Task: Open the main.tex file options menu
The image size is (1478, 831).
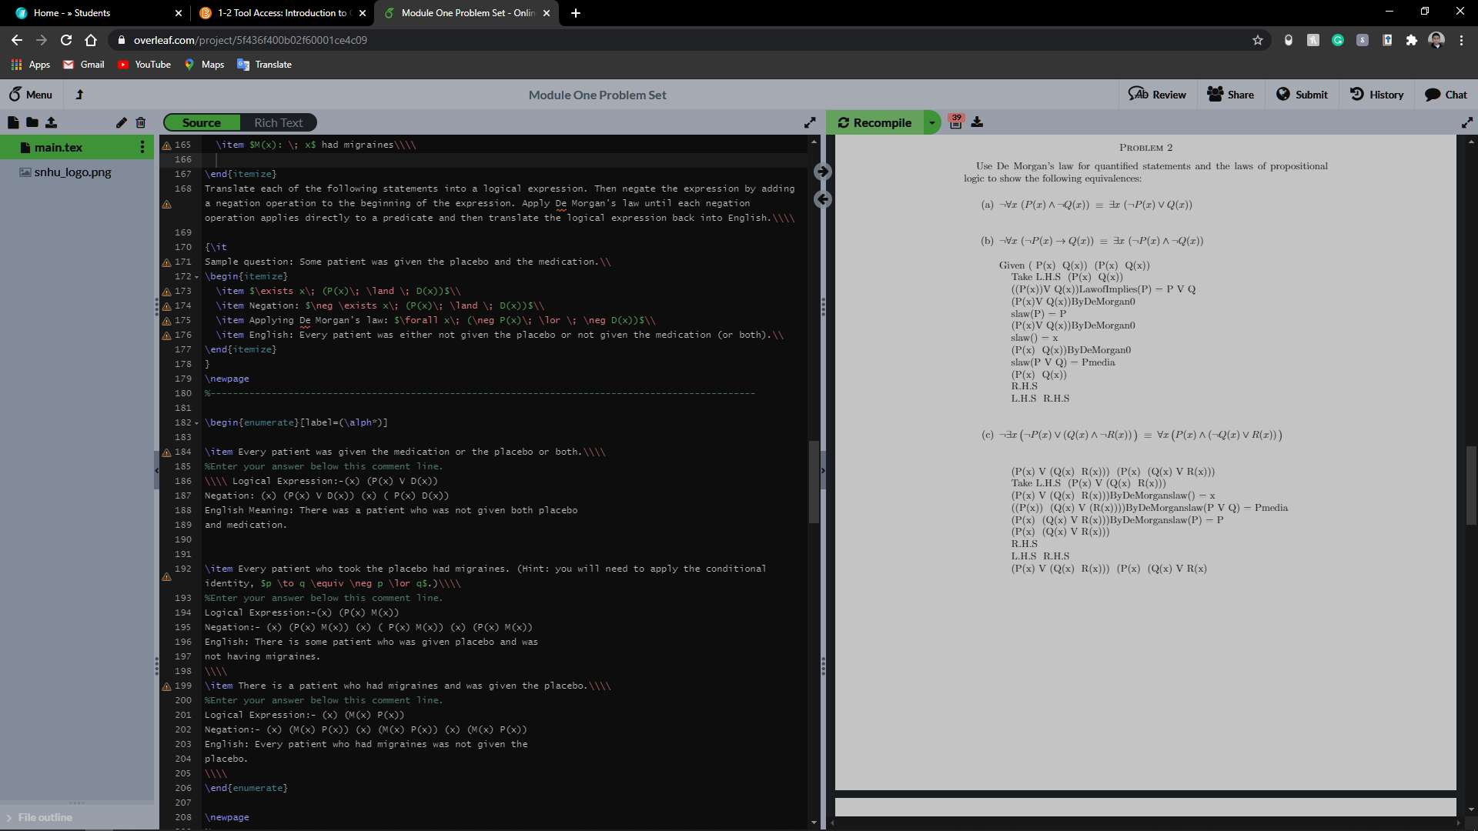Action: [x=142, y=147]
